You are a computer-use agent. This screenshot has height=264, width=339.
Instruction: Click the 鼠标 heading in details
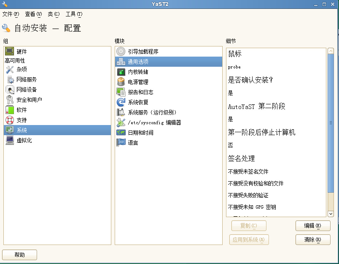coord(234,54)
